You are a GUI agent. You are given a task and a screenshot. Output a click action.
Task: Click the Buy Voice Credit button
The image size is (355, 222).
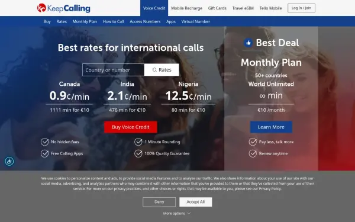click(x=131, y=127)
